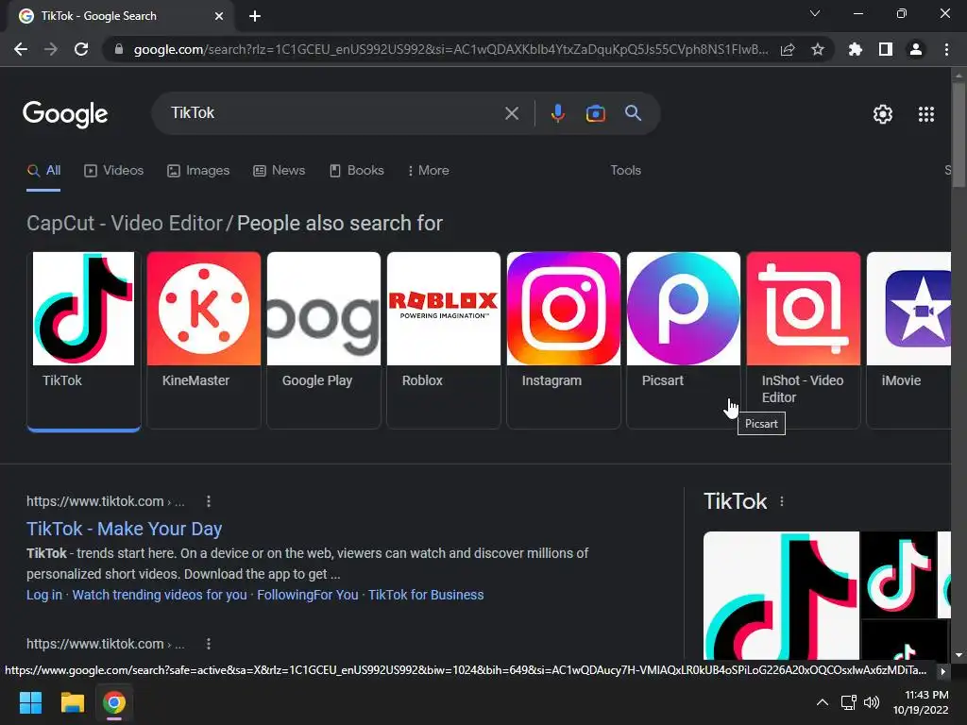Select the All results tab

point(43,171)
